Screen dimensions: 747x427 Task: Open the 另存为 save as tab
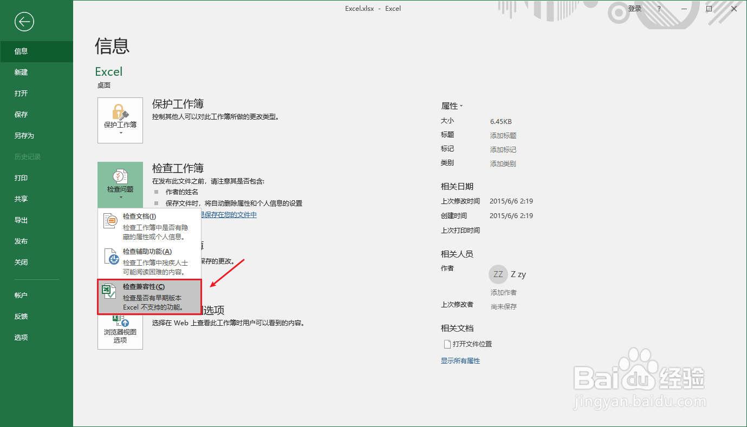36,136
